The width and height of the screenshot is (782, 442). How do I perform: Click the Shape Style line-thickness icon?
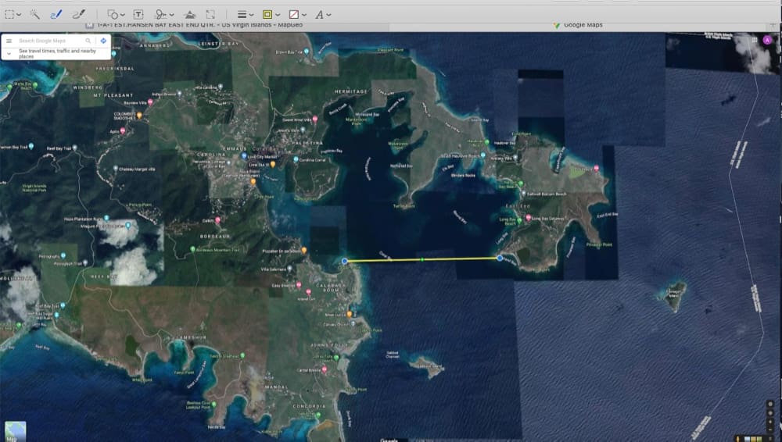coord(242,15)
